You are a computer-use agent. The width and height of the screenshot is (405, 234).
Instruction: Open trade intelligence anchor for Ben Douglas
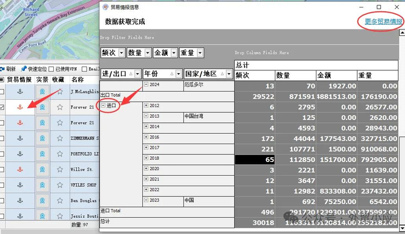pos(20,201)
